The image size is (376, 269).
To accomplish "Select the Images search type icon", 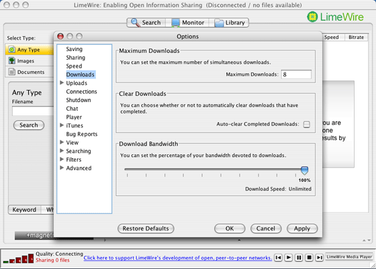I will 11,60.
